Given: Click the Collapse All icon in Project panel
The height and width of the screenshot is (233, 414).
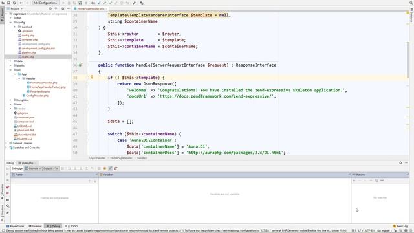Looking at the screenshot, I should pos(56,8).
